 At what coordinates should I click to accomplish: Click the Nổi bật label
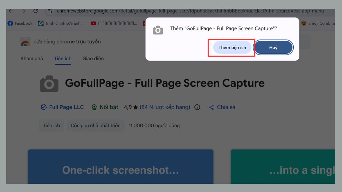tap(109, 107)
